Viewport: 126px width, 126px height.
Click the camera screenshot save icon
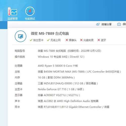click(119, 24)
